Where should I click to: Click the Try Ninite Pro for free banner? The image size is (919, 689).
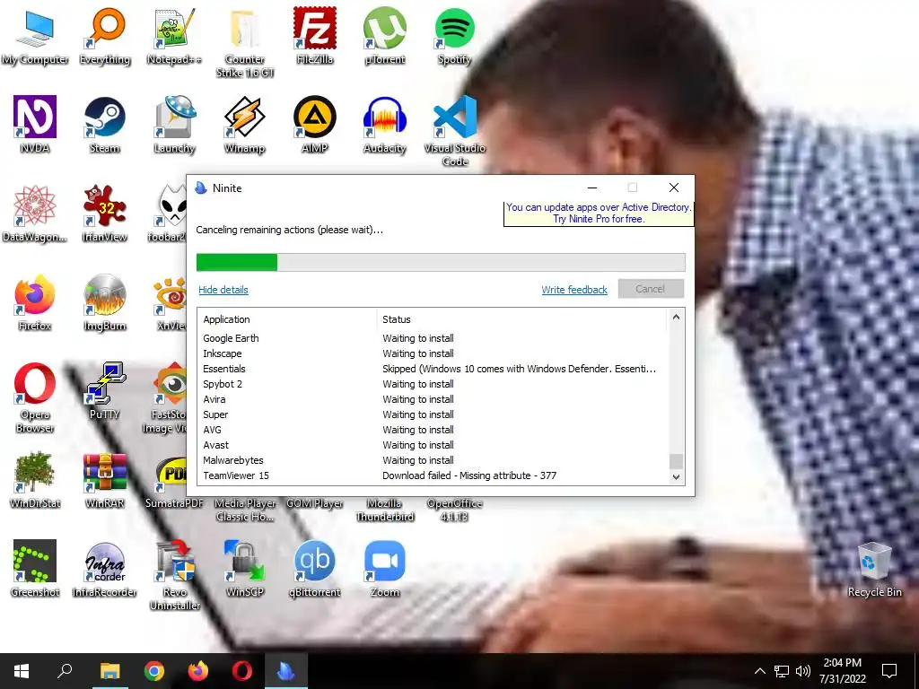click(599, 214)
